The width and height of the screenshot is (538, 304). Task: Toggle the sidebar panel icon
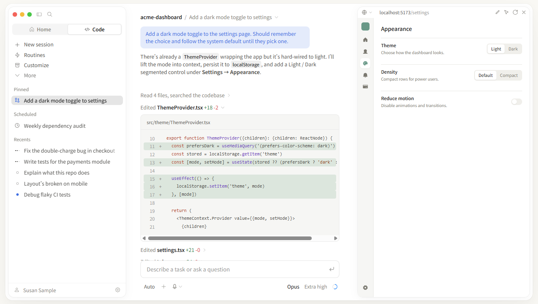click(x=39, y=14)
